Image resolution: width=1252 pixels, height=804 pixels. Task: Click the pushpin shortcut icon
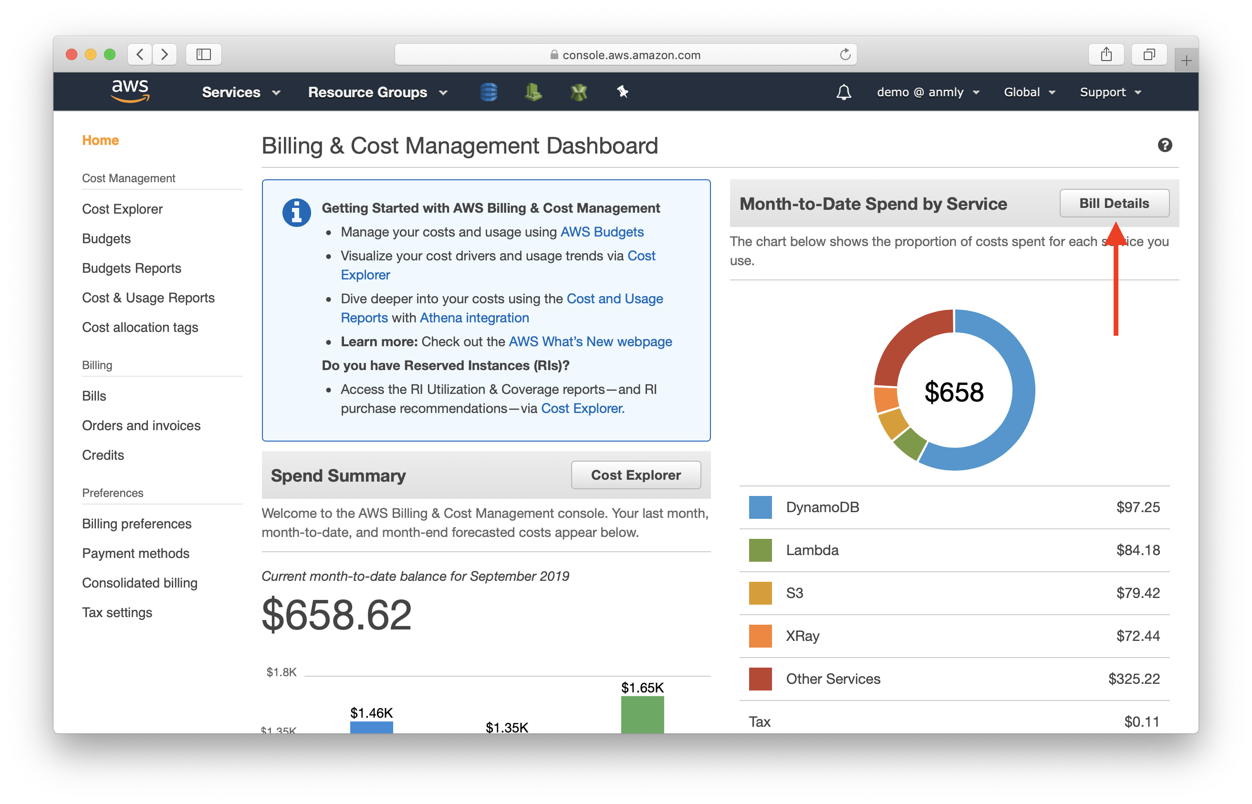pyautogui.click(x=622, y=93)
